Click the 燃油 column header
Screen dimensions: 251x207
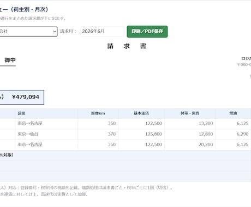233,113
